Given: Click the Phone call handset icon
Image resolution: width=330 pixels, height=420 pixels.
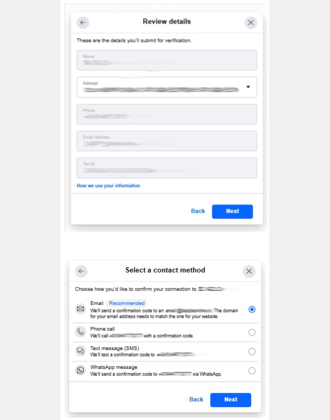Looking at the screenshot, I should pyautogui.click(x=81, y=332).
